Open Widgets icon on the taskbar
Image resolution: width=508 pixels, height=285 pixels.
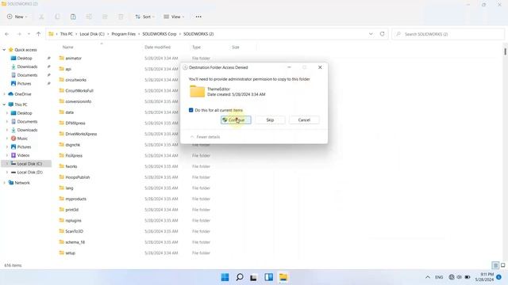268,277
